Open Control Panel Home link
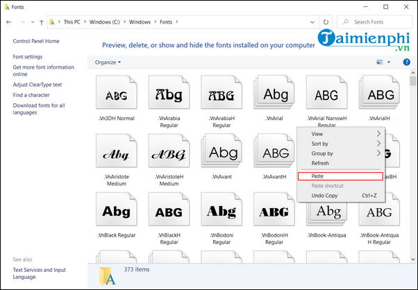Viewport: 418px width, 290px height. point(36,41)
